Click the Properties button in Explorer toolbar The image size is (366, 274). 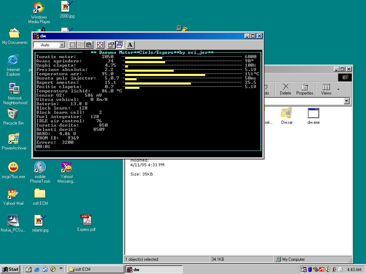tap(305, 89)
